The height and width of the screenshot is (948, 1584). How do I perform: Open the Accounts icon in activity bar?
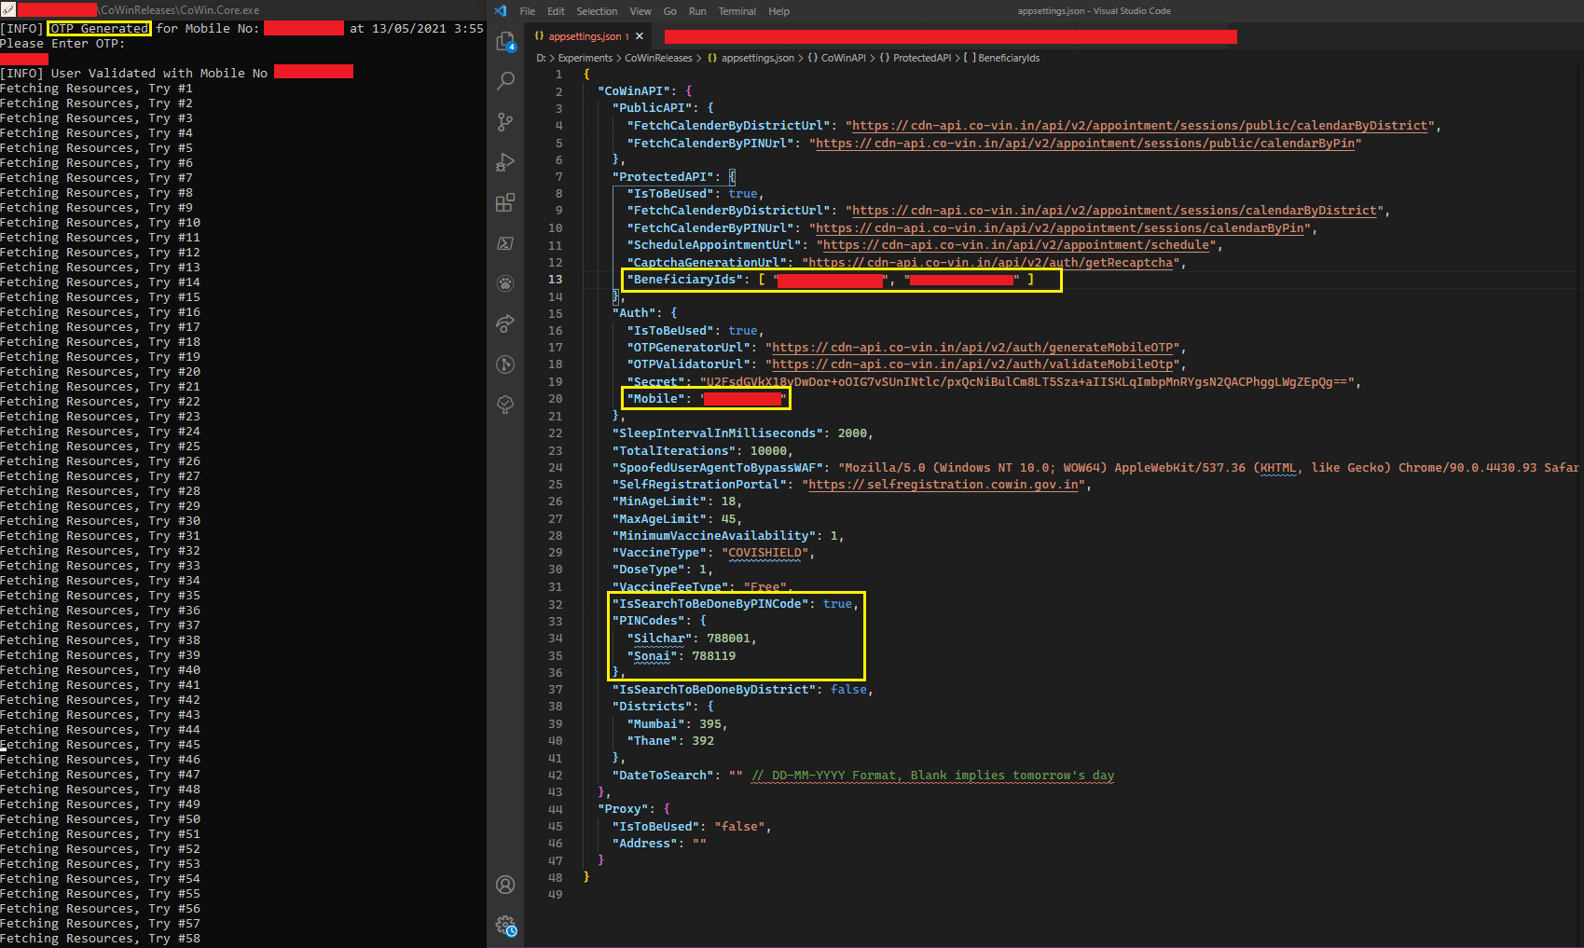(x=505, y=885)
